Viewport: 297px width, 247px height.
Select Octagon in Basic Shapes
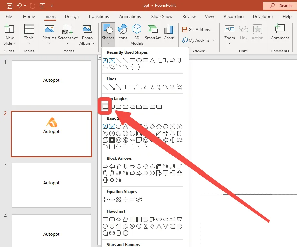coord(179,127)
